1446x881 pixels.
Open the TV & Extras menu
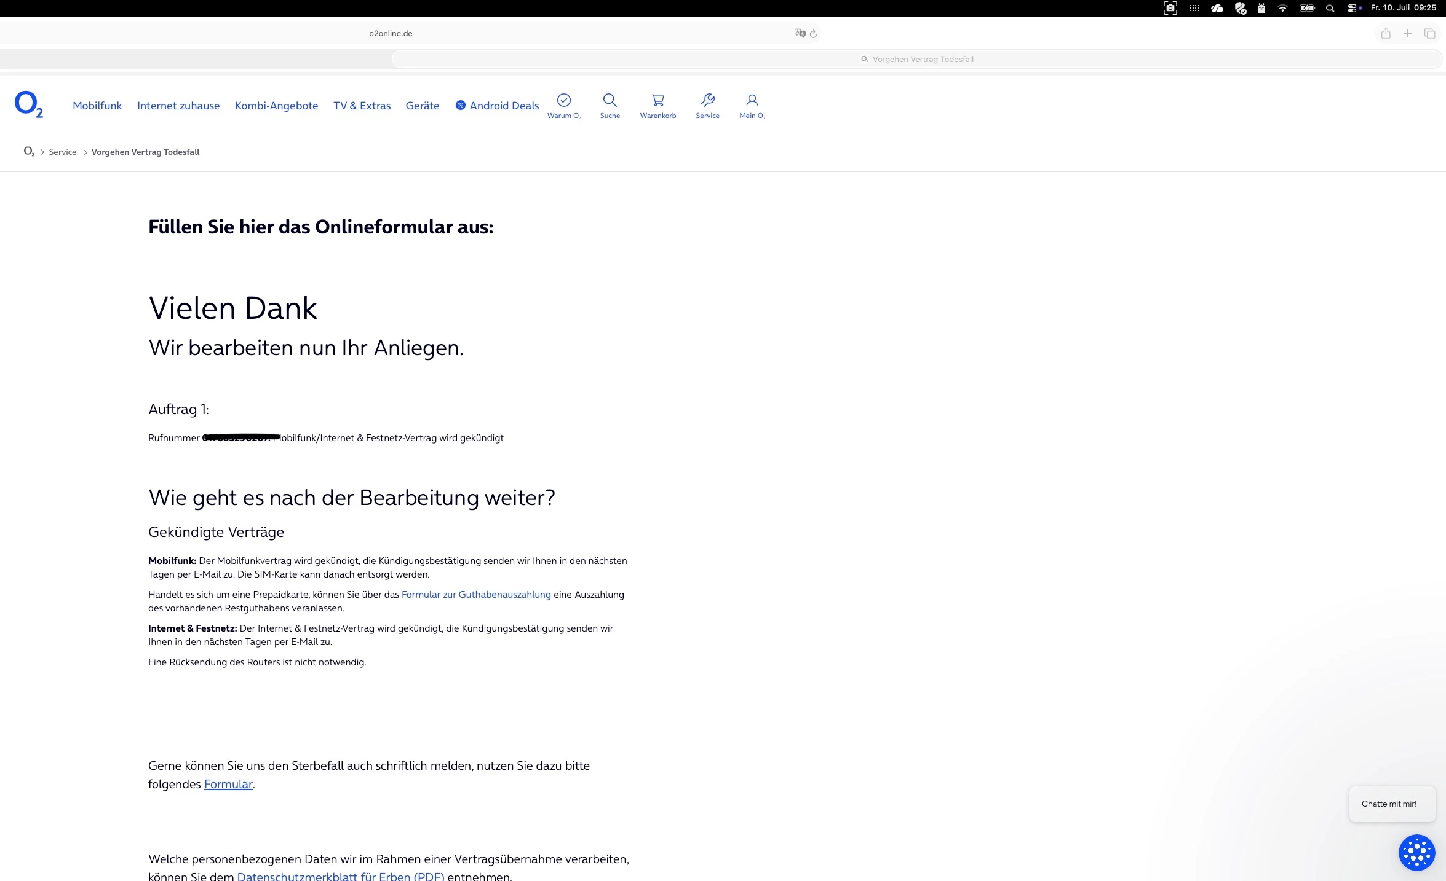[x=362, y=106]
